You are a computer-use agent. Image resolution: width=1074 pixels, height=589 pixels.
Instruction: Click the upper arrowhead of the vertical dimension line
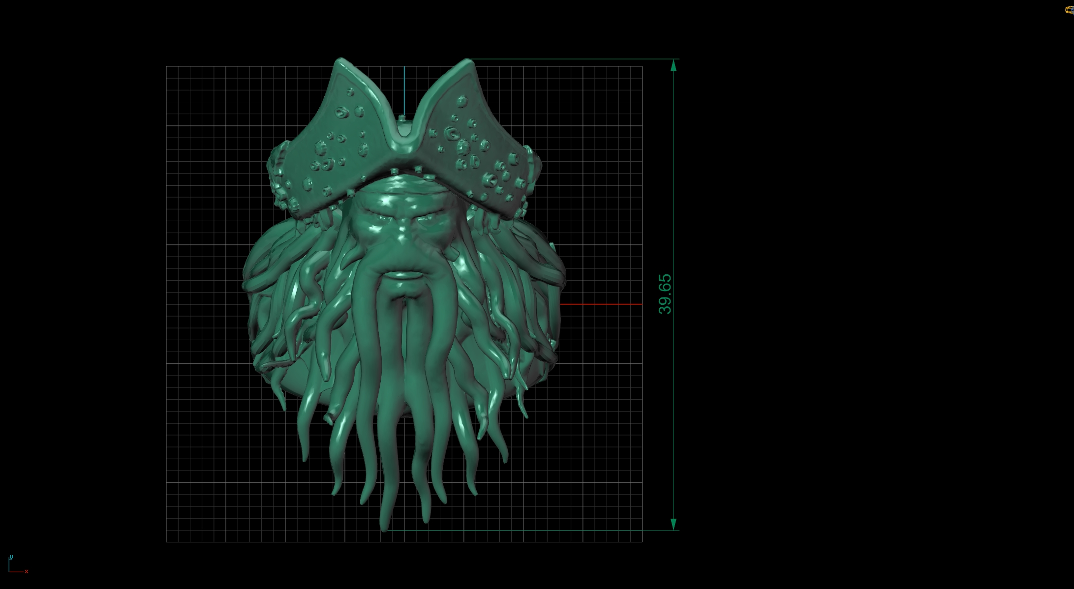(674, 65)
